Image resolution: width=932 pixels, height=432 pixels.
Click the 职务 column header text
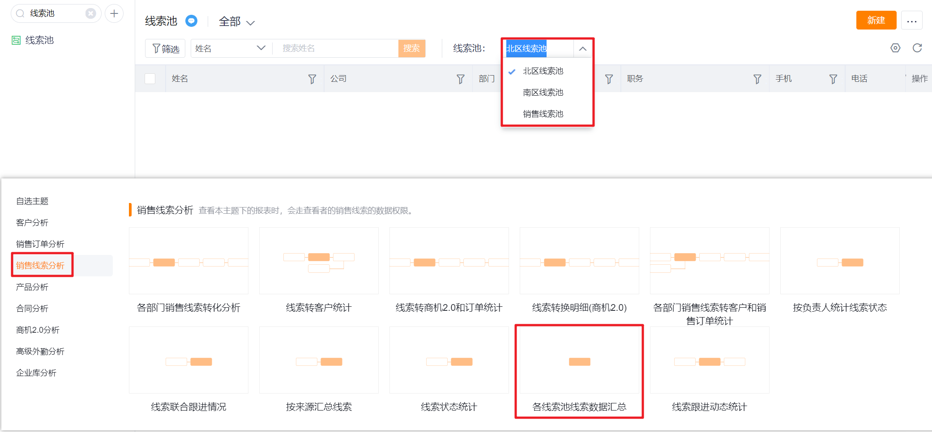(635, 79)
